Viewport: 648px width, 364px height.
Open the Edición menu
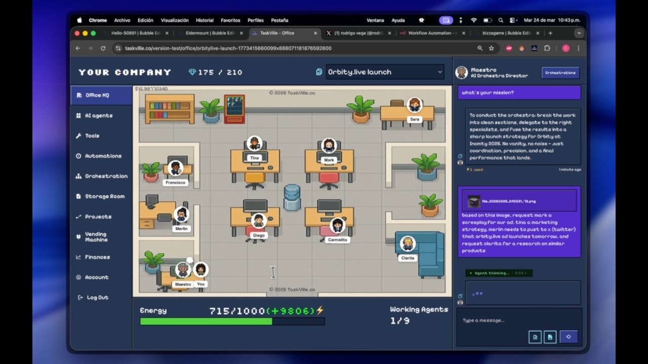pyautogui.click(x=145, y=20)
